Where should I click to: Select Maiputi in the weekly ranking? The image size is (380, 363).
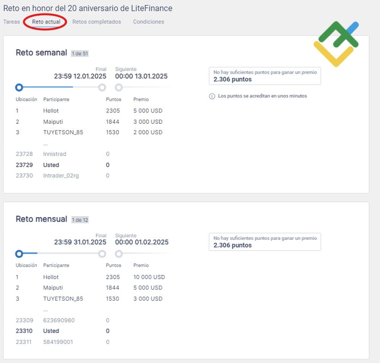(53, 122)
